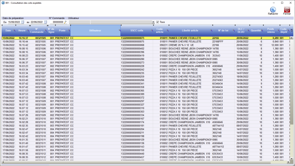Open calendar picker for the end date
This screenshot has height=166, width=295.
click(x=46, y=22)
